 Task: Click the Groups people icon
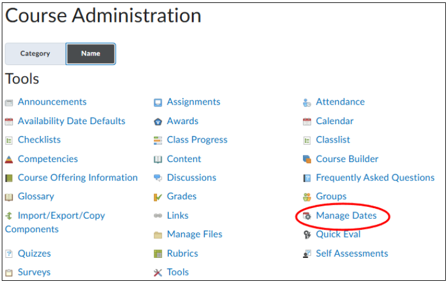point(306,197)
